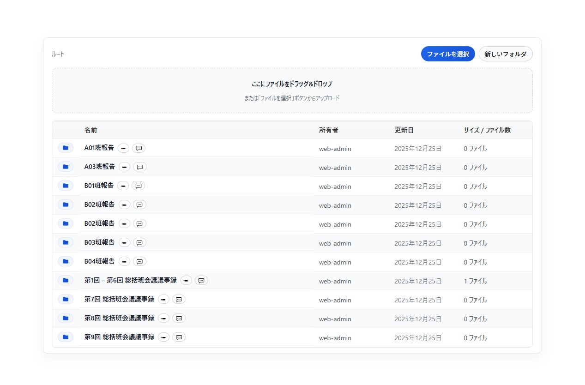Click the folder icon of 第9回 総括班会議議事録
The height and width of the screenshot is (385, 585).
[x=66, y=337]
